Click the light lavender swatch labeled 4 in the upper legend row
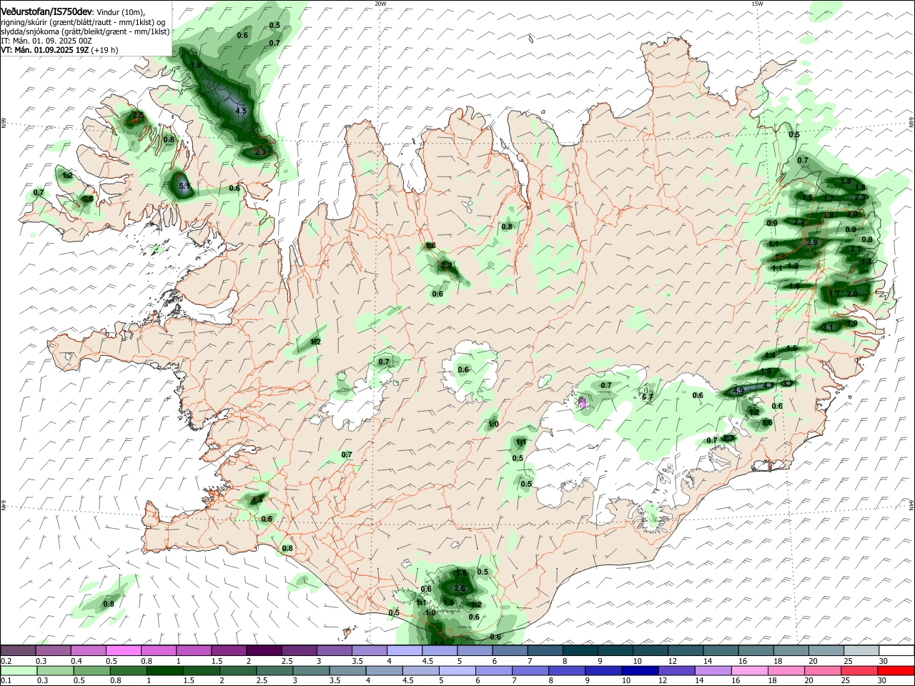915x686 pixels. (x=405, y=650)
